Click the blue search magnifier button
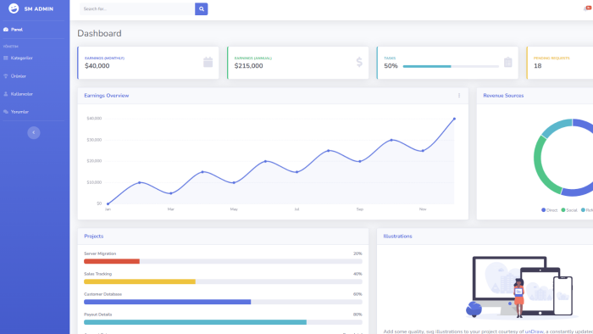 [x=202, y=8]
